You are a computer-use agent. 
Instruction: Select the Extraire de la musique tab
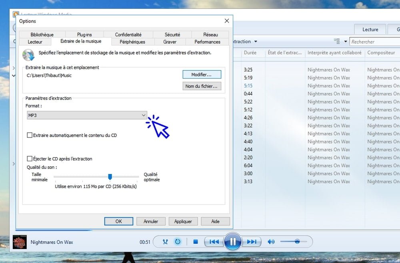coord(81,41)
